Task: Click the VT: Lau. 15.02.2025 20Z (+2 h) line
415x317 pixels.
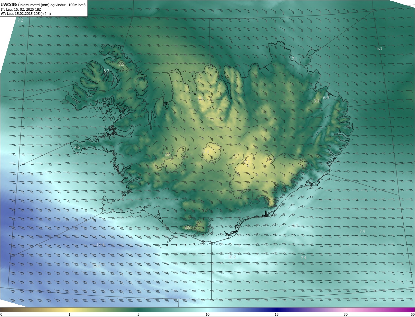Action: (26, 14)
